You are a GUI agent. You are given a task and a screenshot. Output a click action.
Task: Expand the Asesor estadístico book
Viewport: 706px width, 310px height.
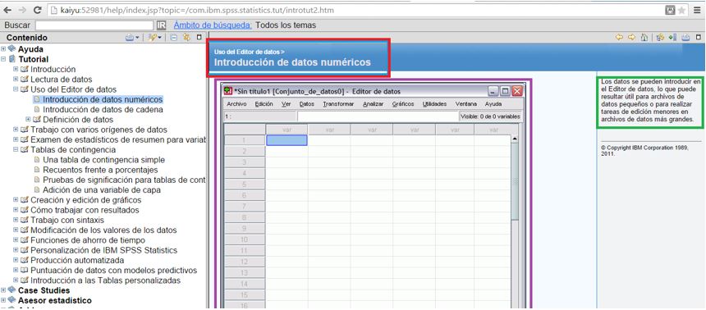pos(3,300)
